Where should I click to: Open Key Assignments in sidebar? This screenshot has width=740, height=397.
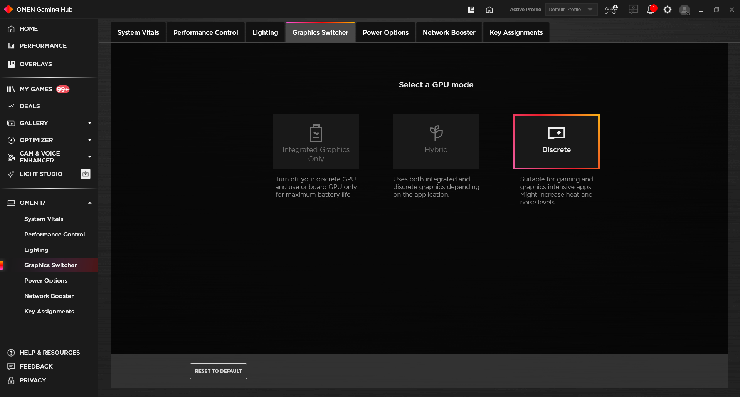point(49,311)
